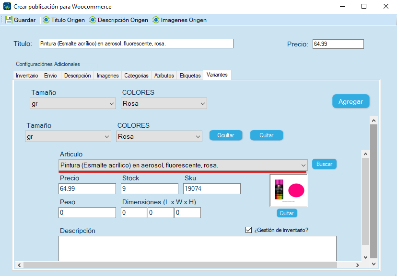Click the first Dimensiones (L) field

coord(134,212)
